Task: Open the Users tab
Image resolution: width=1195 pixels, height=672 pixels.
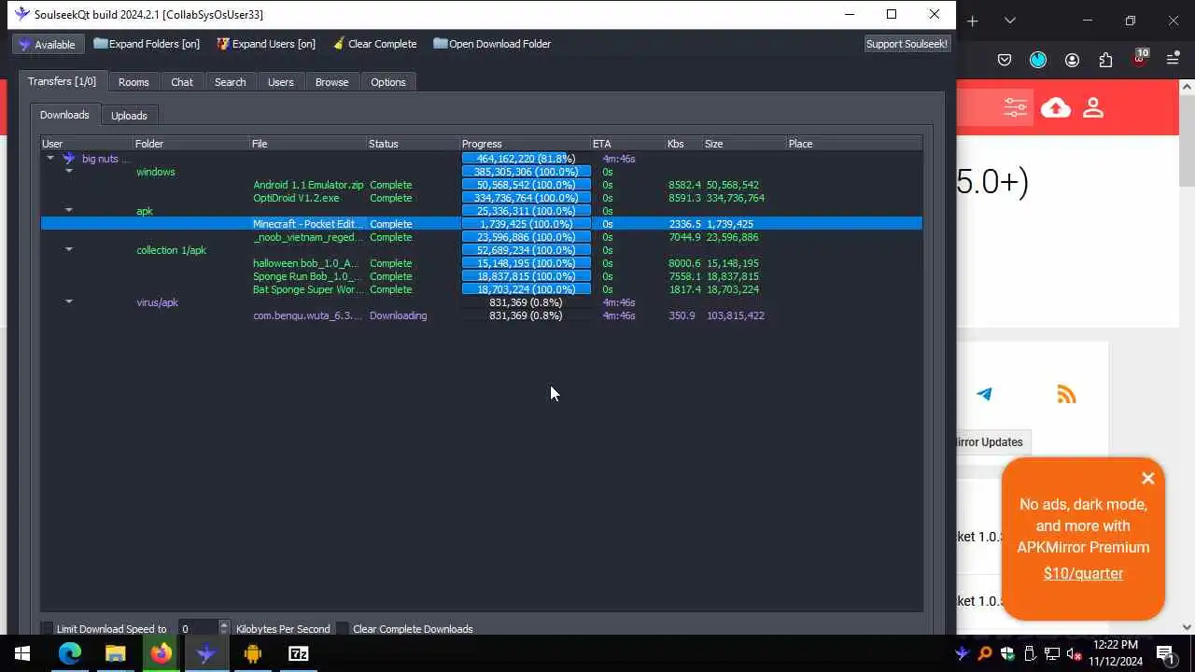Action: point(281,82)
